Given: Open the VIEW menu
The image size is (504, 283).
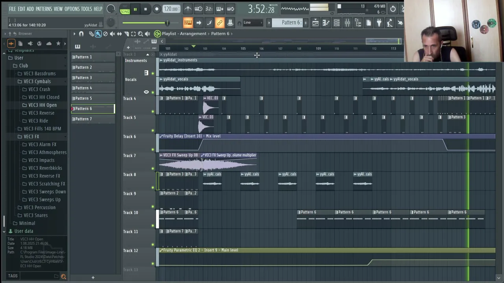Looking at the screenshot, I should (58, 9).
